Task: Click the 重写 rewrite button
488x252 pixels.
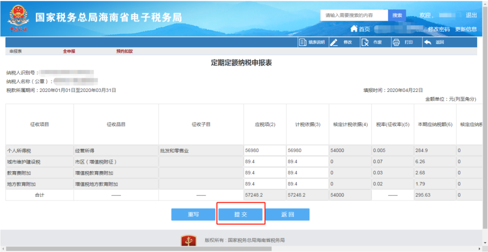Action: (x=193, y=215)
